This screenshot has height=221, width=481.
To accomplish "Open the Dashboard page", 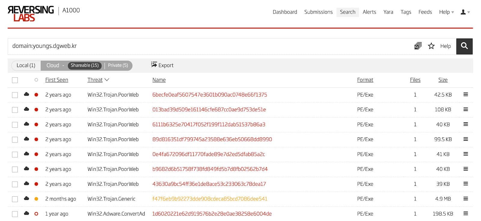I will pyautogui.click(x=285, y=12).
